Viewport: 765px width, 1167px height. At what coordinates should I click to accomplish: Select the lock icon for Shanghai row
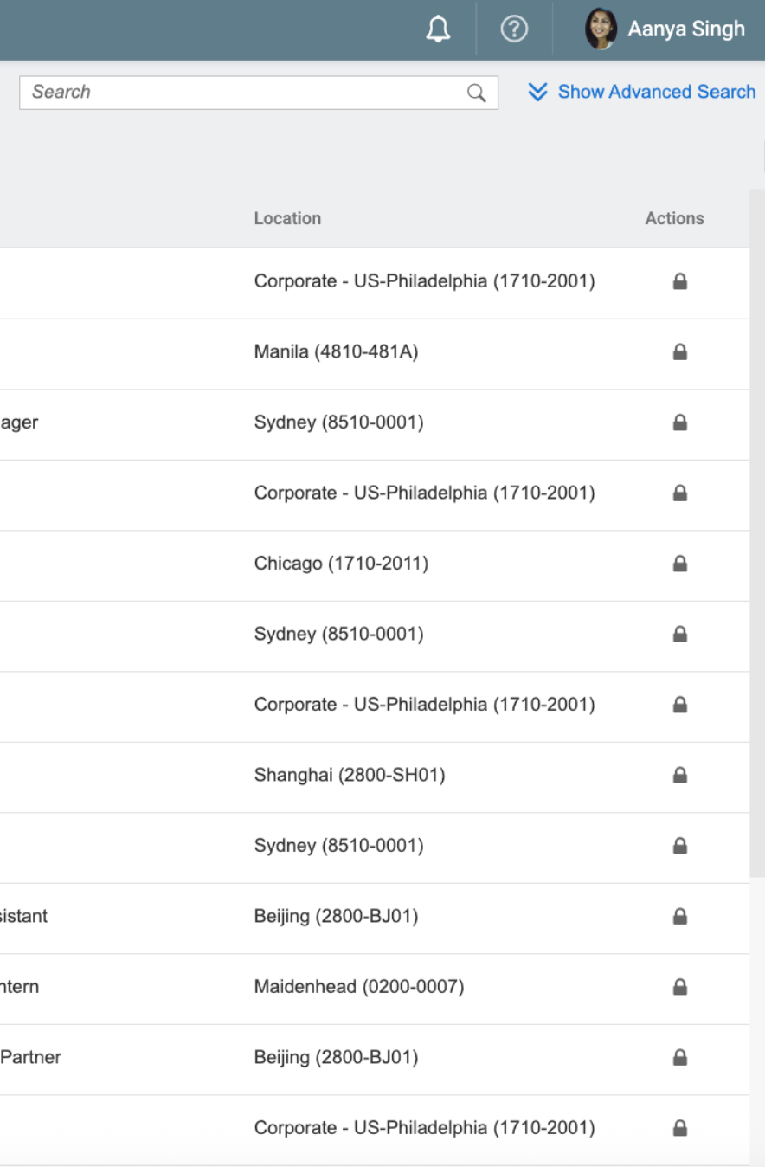(679, 776)
